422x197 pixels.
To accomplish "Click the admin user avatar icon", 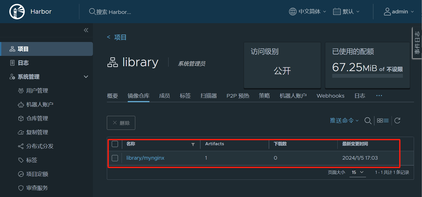I will coord(387,12).
